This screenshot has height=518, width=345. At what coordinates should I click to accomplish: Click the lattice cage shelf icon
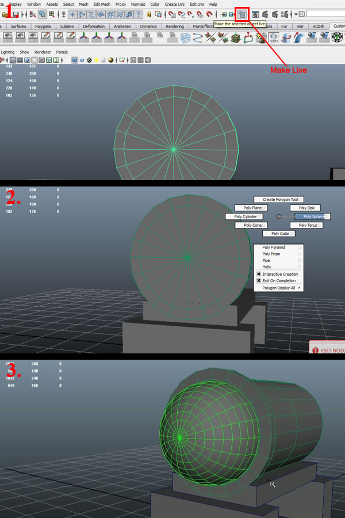[x=185, y=37]
